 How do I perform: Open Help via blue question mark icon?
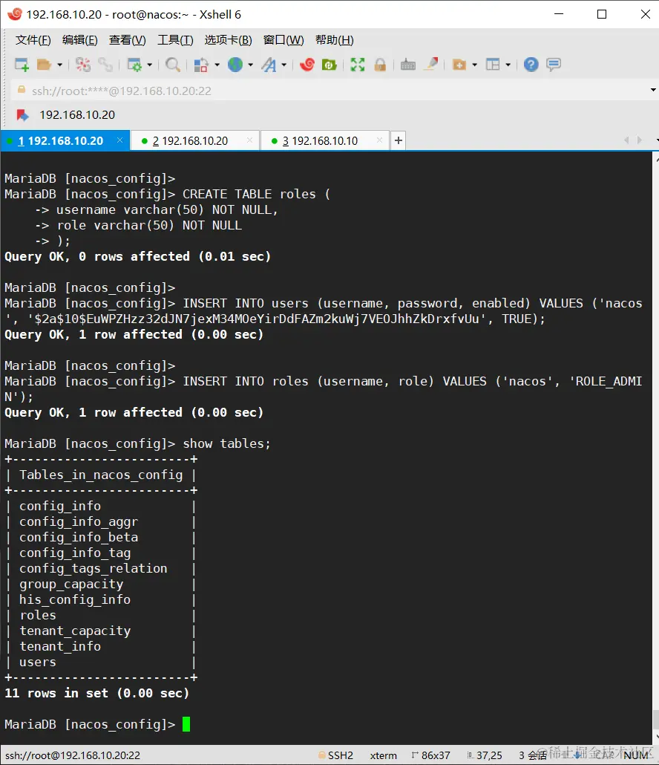point(531,65)
